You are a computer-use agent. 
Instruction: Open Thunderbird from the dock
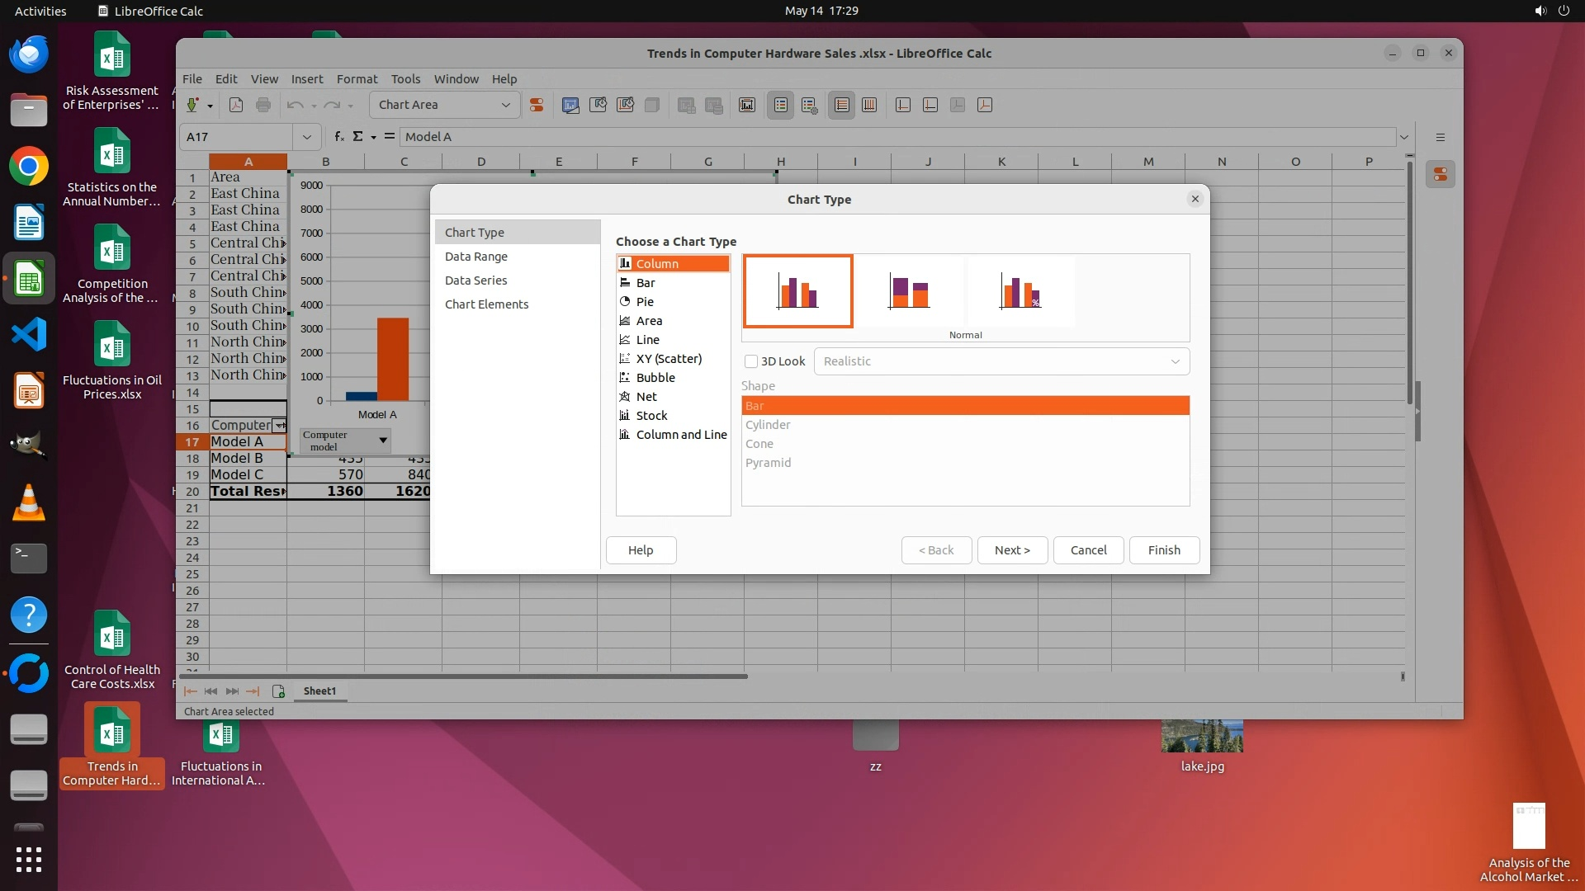click(x=29, y=54)
